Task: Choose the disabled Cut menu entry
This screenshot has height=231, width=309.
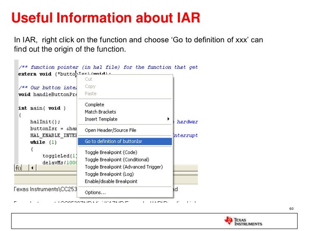Action: click(125, 79)
